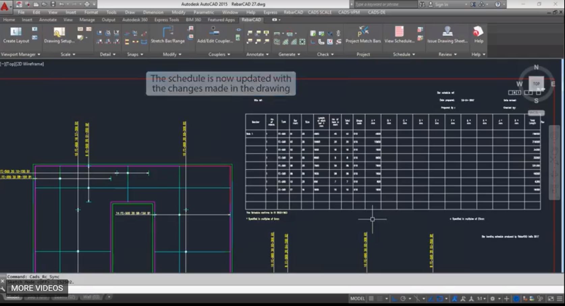The width and height of the screenshot is (565, 306).
Task: Click the MORE VIDEOS button
Action: [x=37, y=288]
